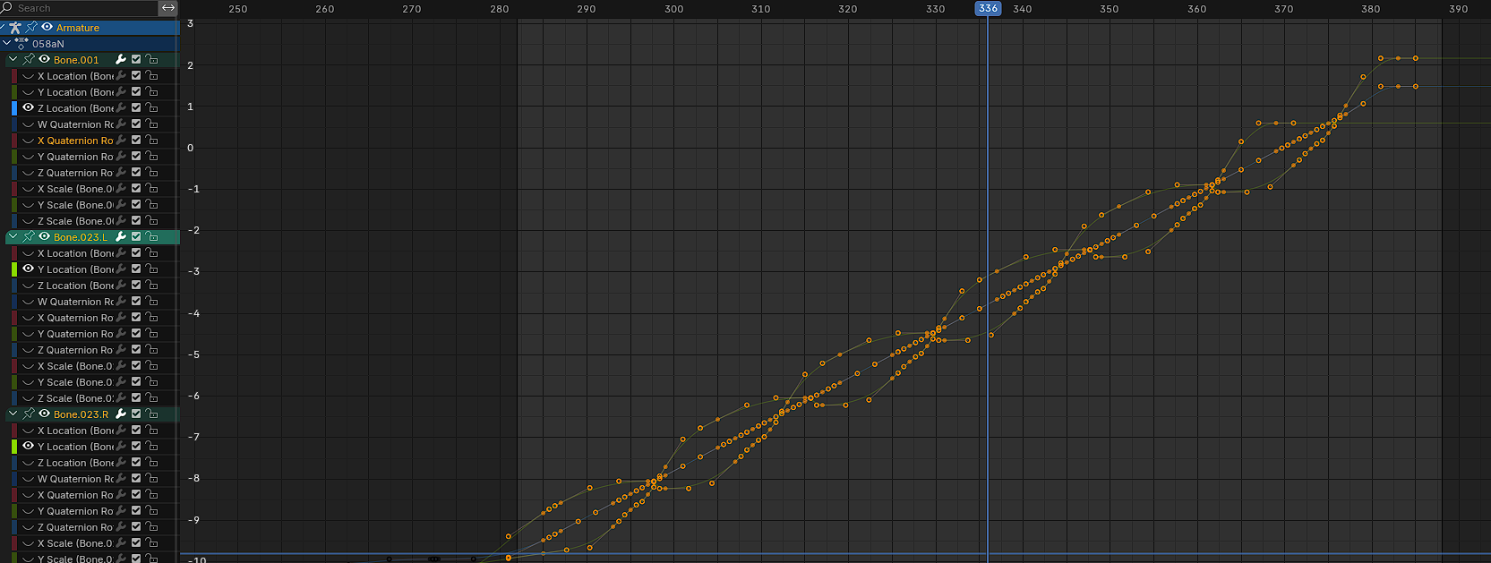The height and width of the screenshot is (563, 1491).
Task: Hide the Bone.023.R Y Location curve
Action: pyautogui.click(x=28, y=447)
